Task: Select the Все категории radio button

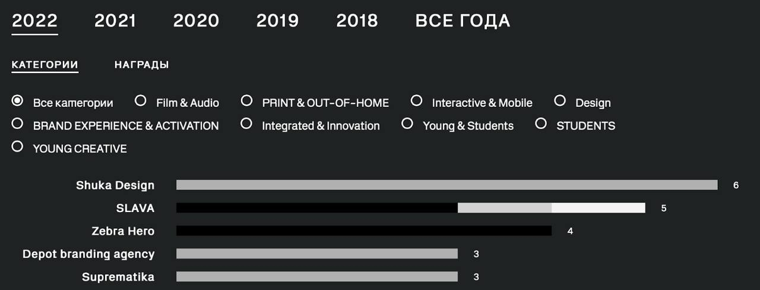Action: [x=18, y=101]
